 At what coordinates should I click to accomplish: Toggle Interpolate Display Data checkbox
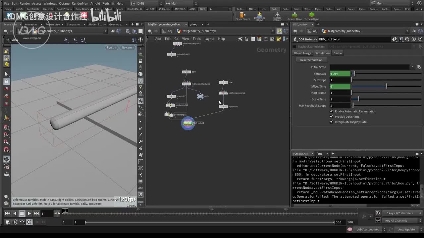pyautogui.click(x=332, y=122)
